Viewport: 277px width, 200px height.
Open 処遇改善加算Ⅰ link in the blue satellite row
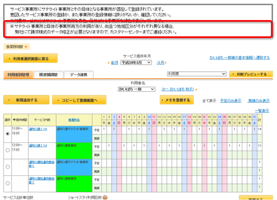[41, 164]
